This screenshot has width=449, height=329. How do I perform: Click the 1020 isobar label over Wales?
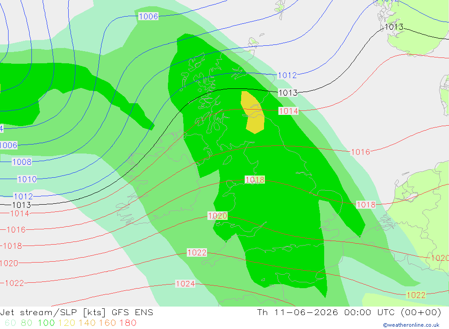[x=218, y=215]
